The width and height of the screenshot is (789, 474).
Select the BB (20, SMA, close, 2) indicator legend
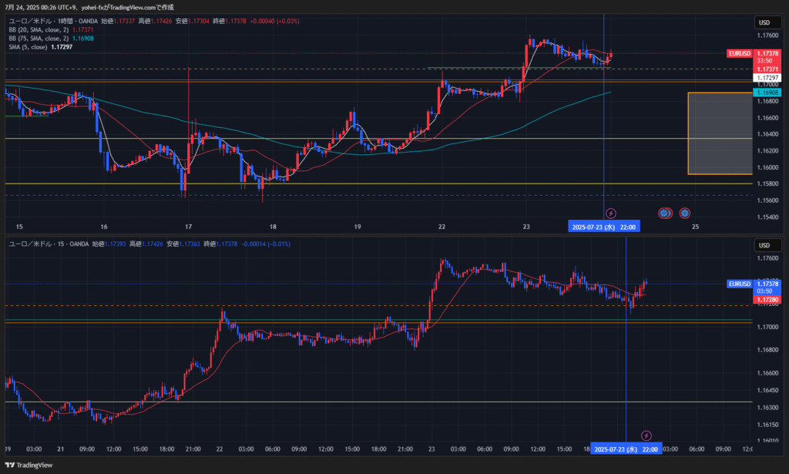pyautogui.click(x=37, y=29)
